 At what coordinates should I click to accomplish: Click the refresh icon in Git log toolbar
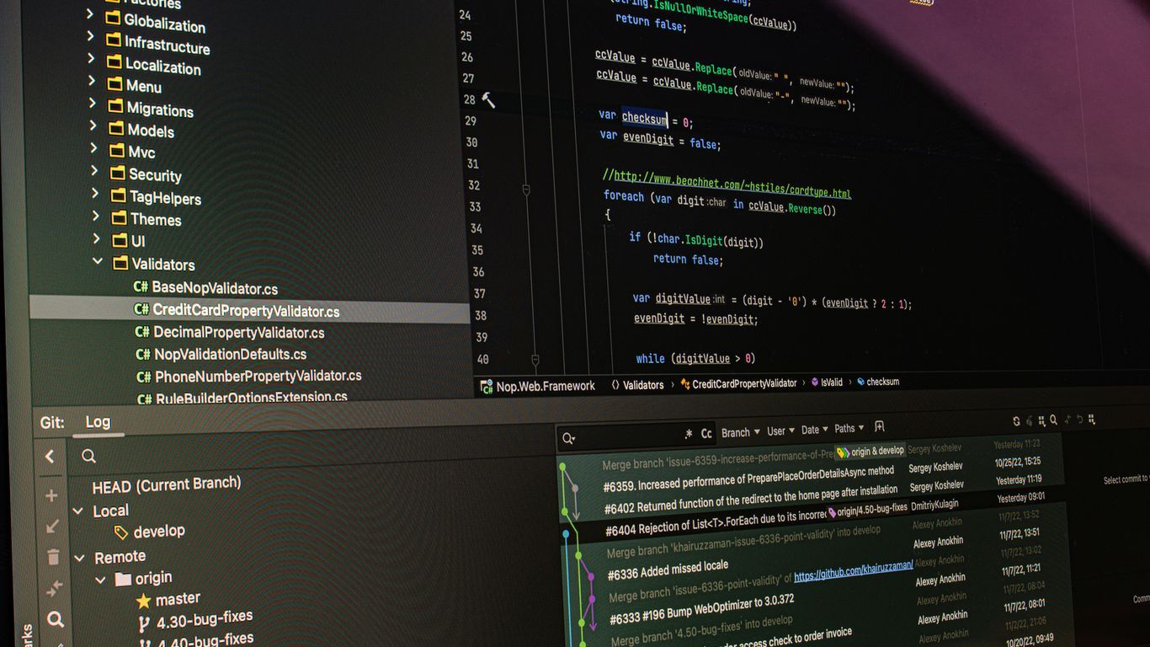(x=1015, y=419)
